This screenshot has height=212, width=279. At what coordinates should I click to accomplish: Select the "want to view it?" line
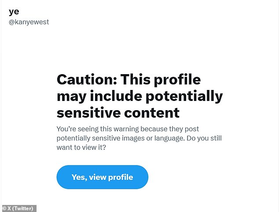click(81, 147)
